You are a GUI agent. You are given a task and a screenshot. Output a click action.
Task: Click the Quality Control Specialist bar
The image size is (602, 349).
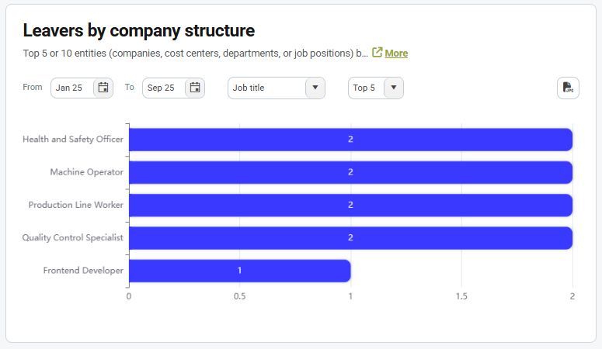coord(350,238)
